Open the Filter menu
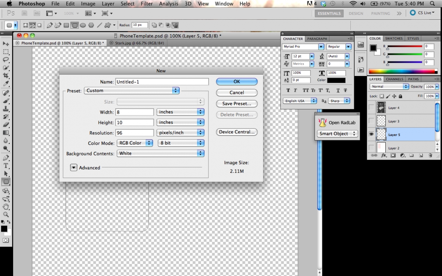 pos(146,4)
